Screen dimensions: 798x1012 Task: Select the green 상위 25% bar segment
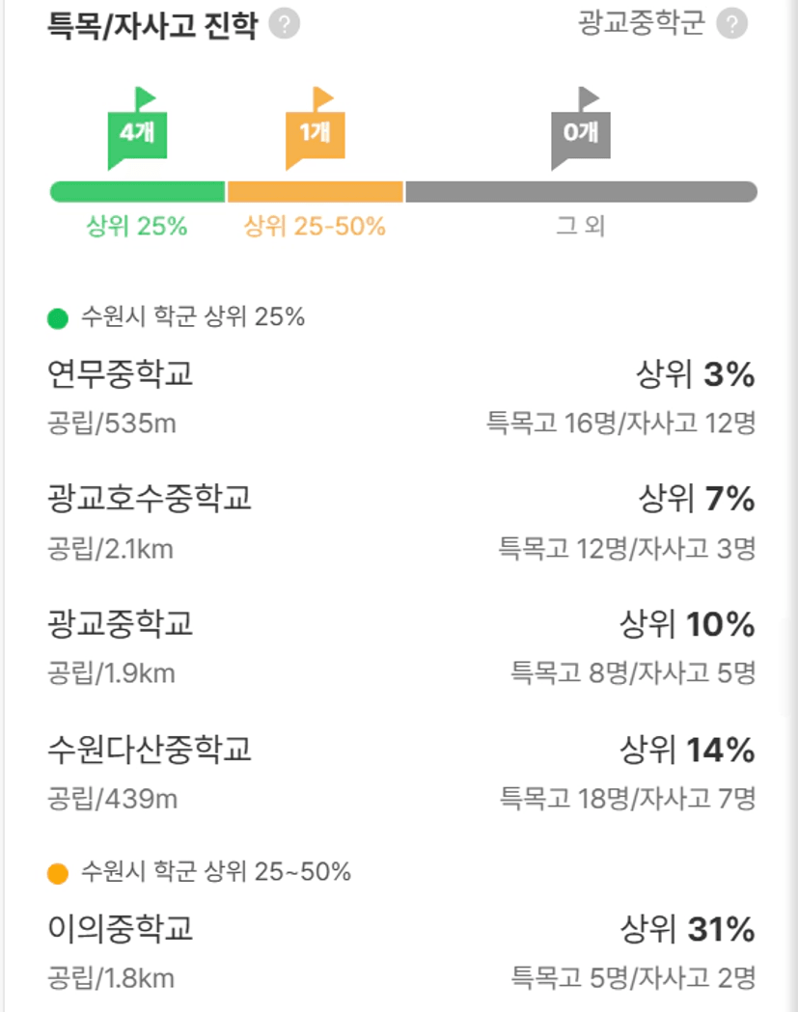pyautogui.click(x=138, y=192)
